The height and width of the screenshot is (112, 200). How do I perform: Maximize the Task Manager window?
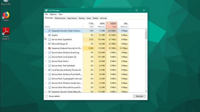(x=137, y=10)
